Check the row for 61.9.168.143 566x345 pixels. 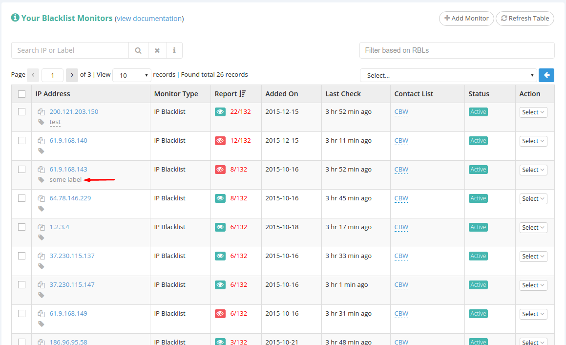pos(21,170)
